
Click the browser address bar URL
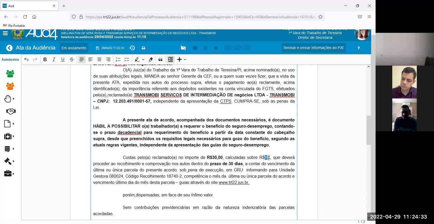(x=200, y=17)
